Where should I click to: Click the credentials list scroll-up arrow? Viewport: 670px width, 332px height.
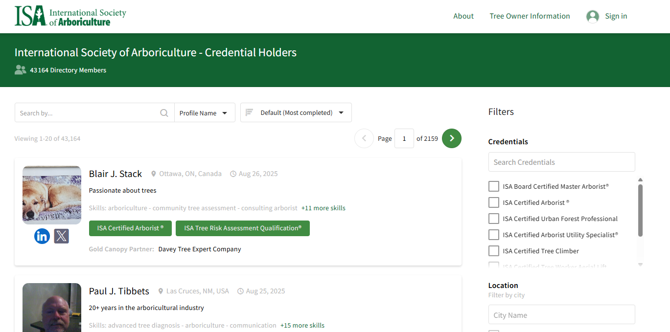click(640, 180)
